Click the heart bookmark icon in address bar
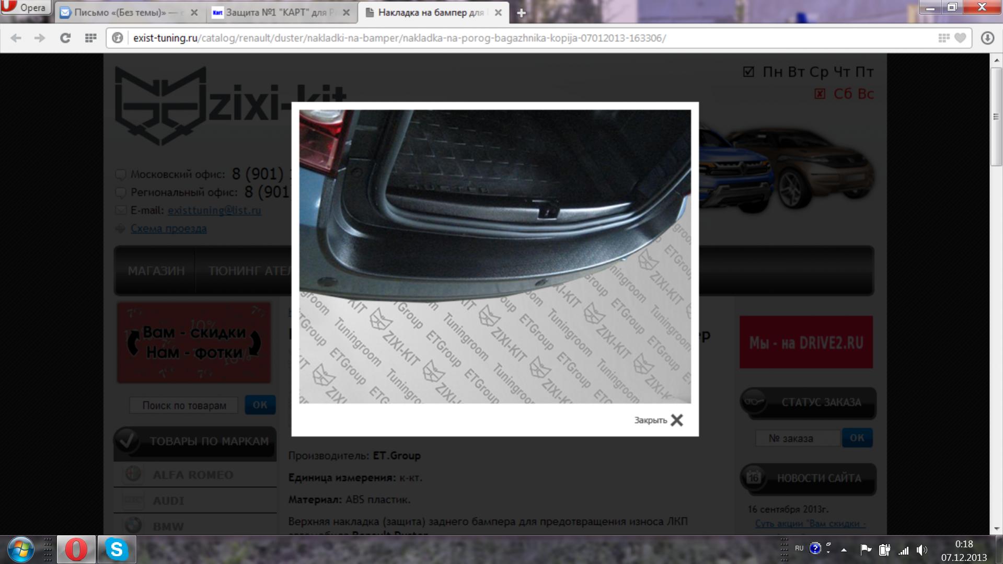This screenshot has width=1003, height=564. [x=960, y=38]
